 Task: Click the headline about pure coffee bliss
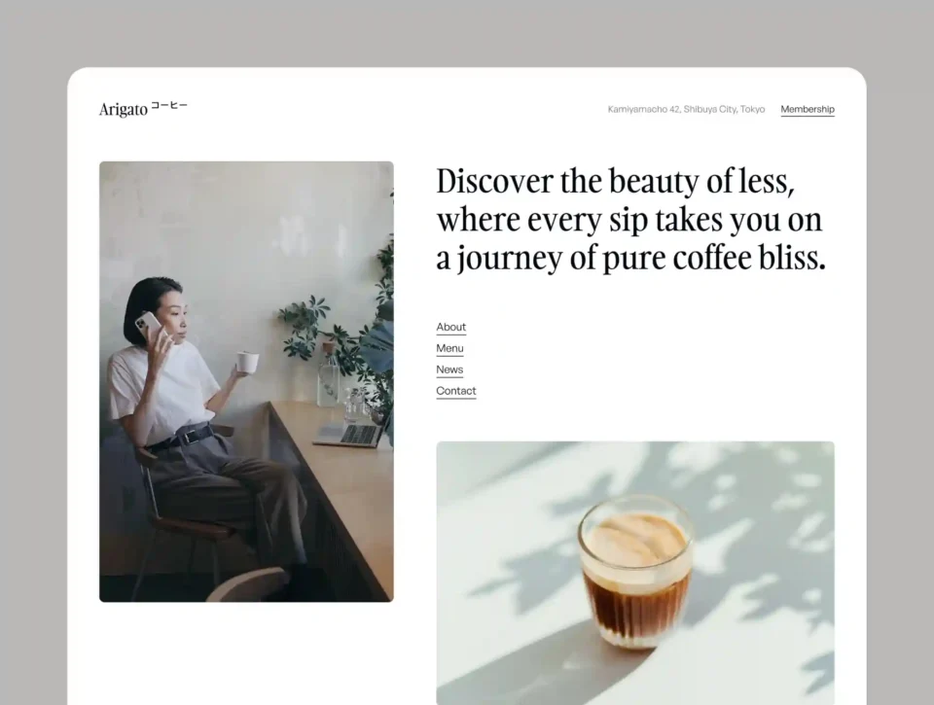pyautogui.click(x=629, y=221)
